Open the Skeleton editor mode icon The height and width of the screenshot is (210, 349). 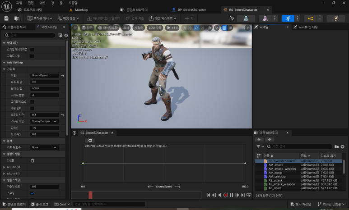tap(246, 18)
